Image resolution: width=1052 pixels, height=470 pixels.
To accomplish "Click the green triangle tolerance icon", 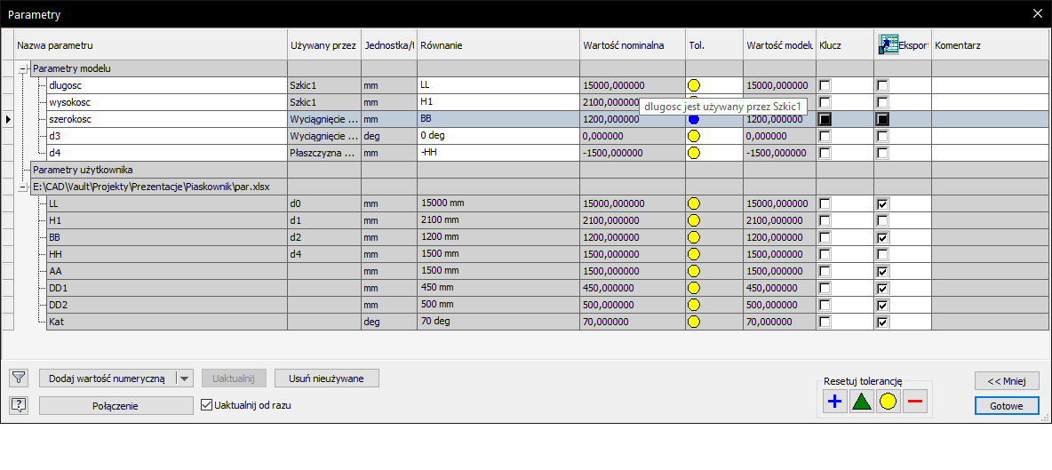I will point(861,402).
